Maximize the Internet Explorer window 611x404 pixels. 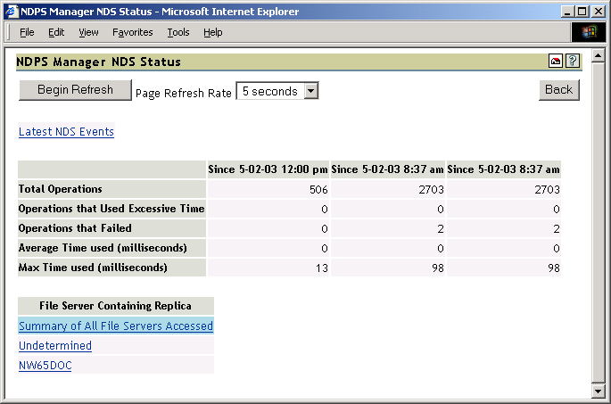[x=582, y=12]
